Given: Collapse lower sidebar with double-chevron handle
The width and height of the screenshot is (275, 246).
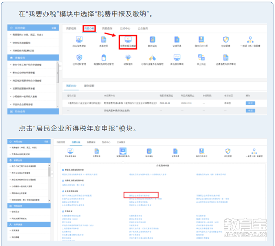Looking at the screenshot, I should 52,174.
